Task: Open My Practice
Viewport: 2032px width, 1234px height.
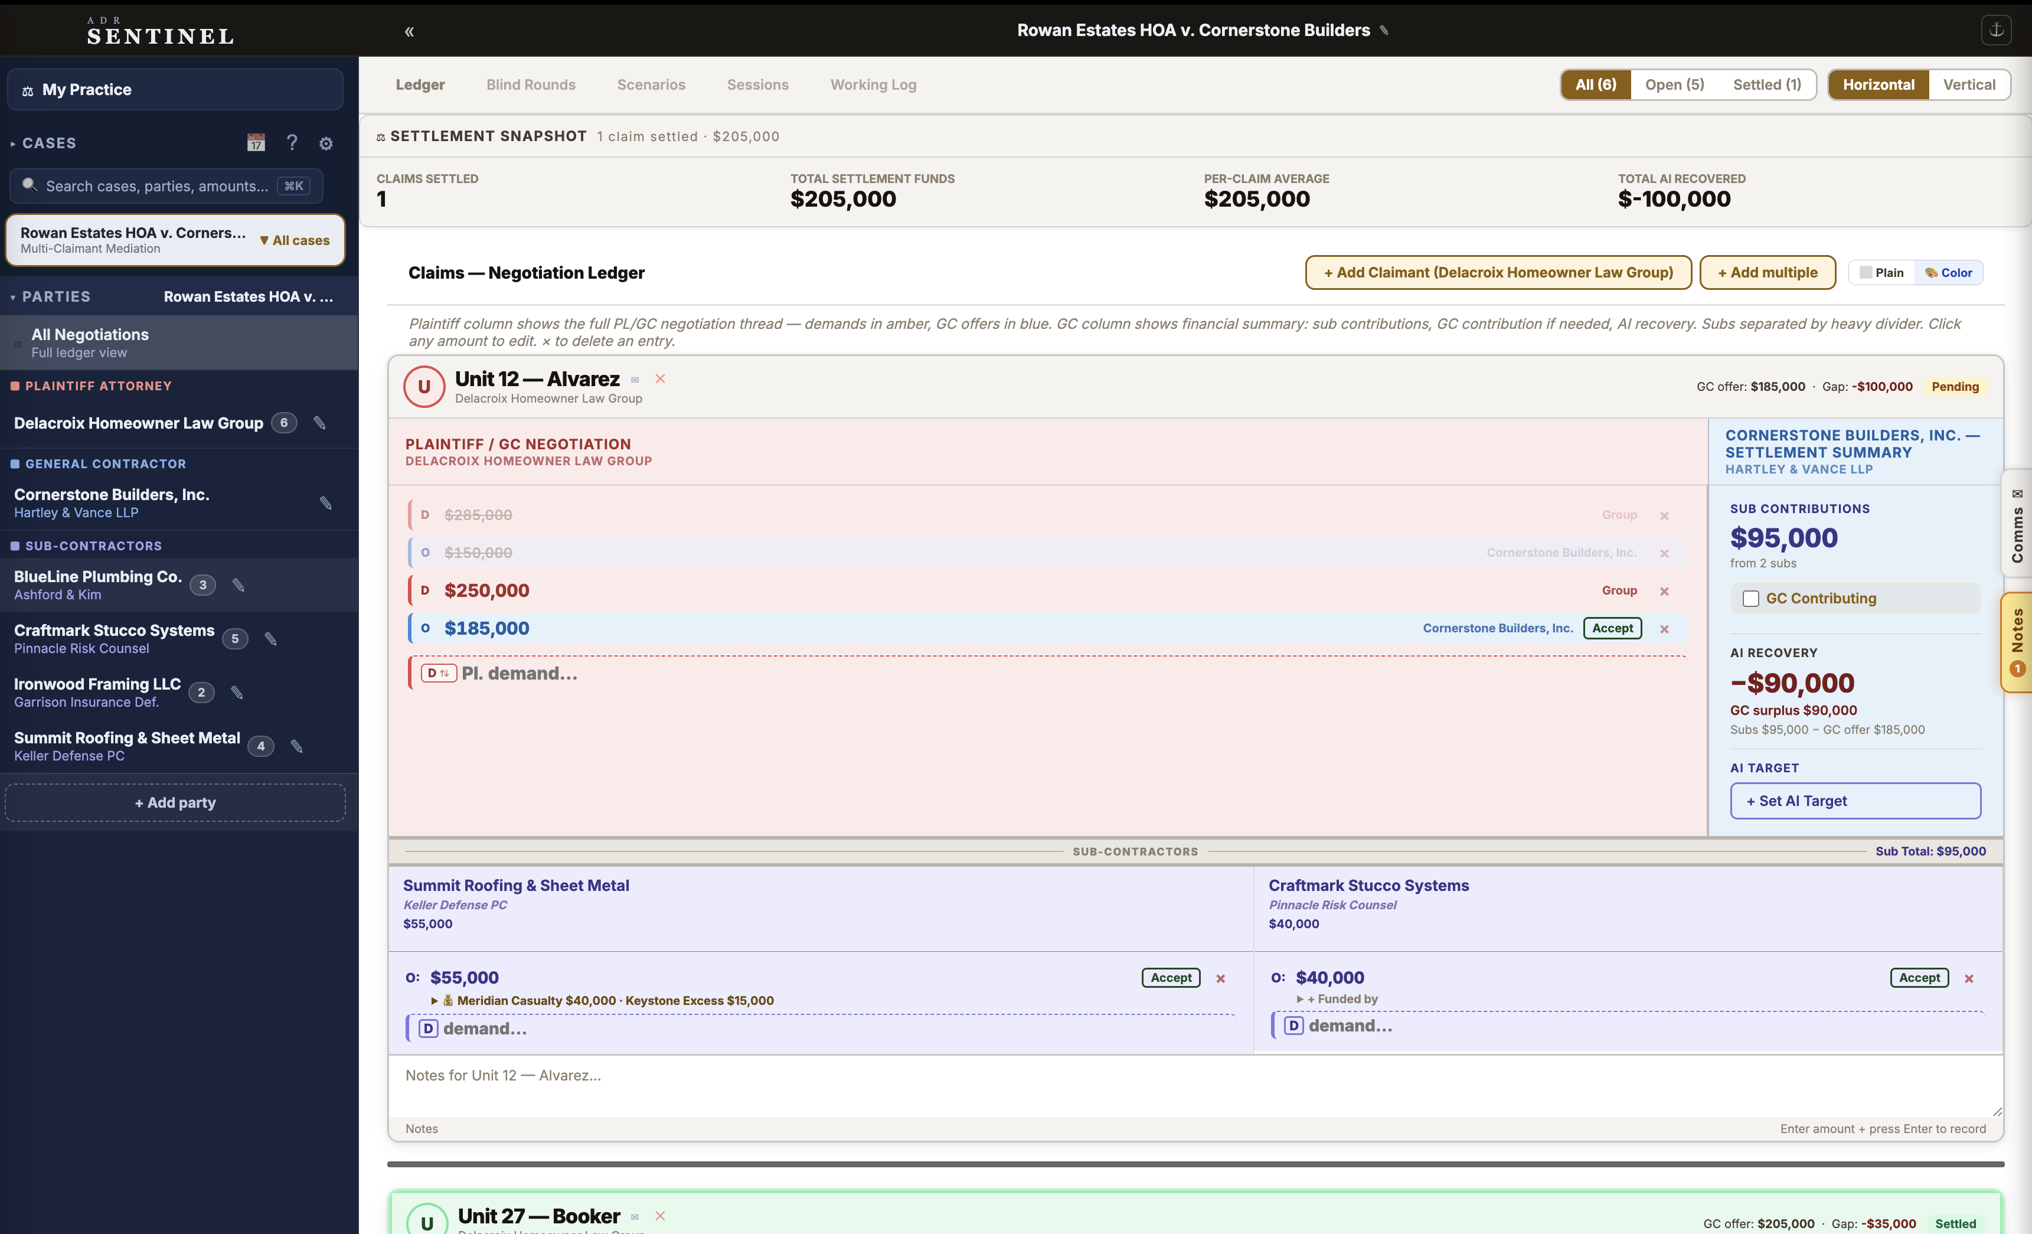Action: (x=175, y=89)
